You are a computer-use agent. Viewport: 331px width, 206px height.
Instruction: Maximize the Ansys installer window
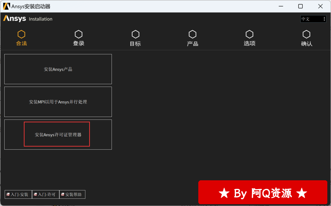300,6
